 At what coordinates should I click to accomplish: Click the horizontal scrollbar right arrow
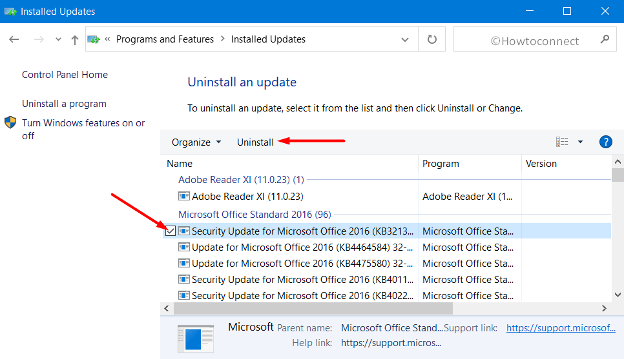click(604, 308)
